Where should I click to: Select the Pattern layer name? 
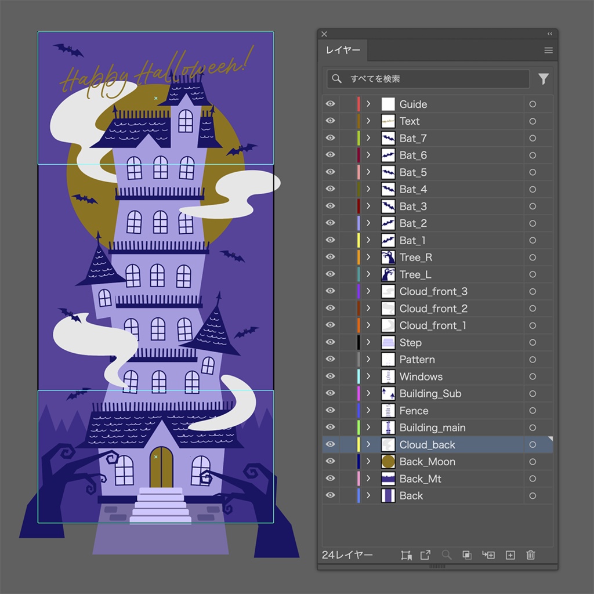417,360
